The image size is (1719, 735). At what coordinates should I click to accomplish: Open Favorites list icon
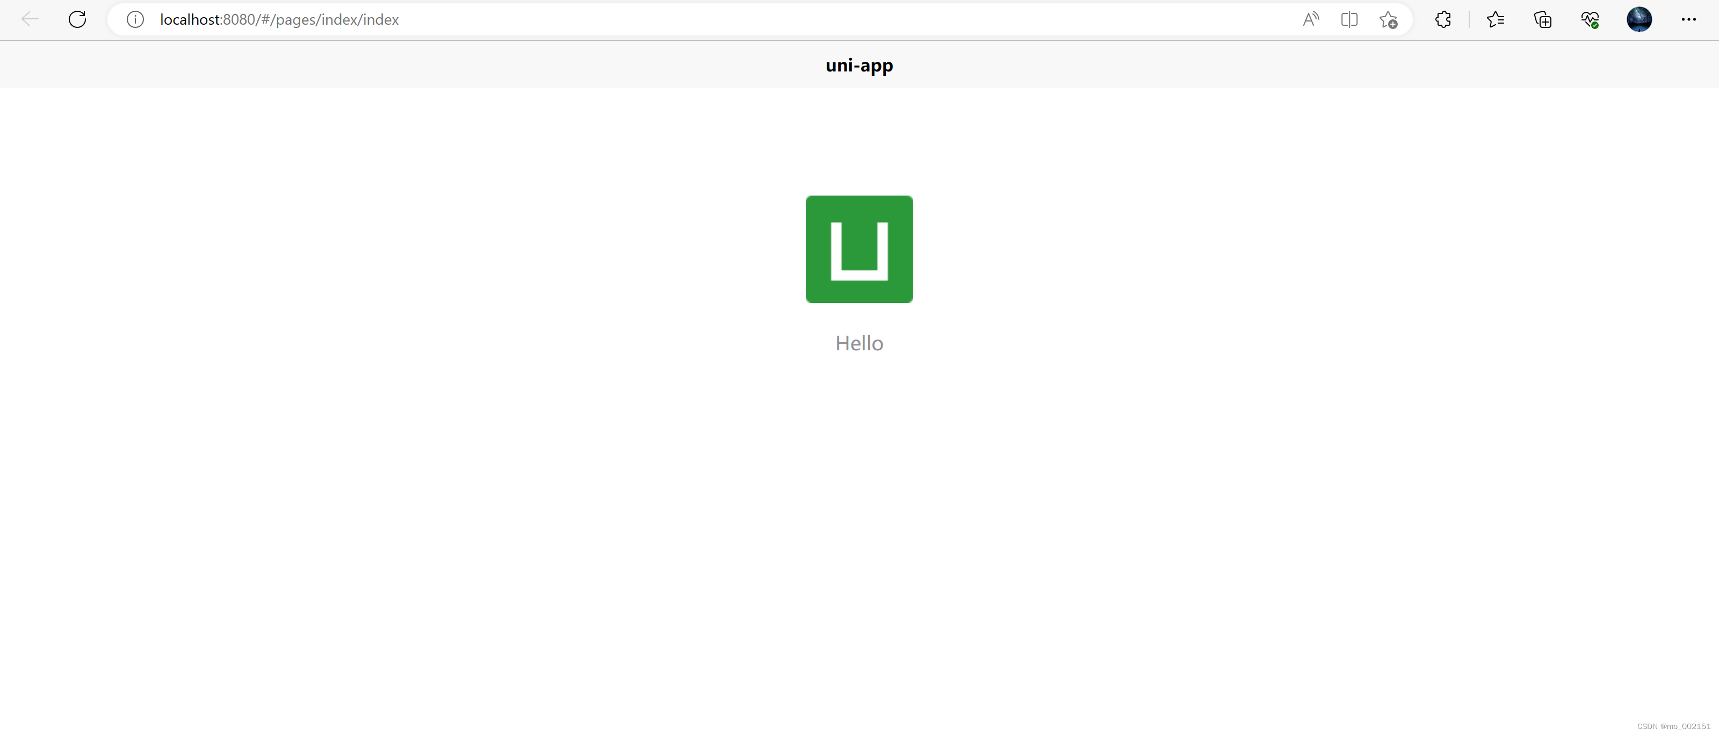[x=1496, y=19]
